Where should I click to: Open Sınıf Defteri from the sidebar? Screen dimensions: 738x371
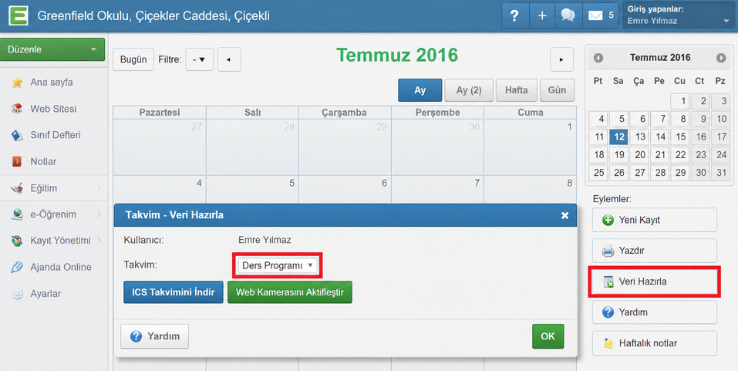54,135
